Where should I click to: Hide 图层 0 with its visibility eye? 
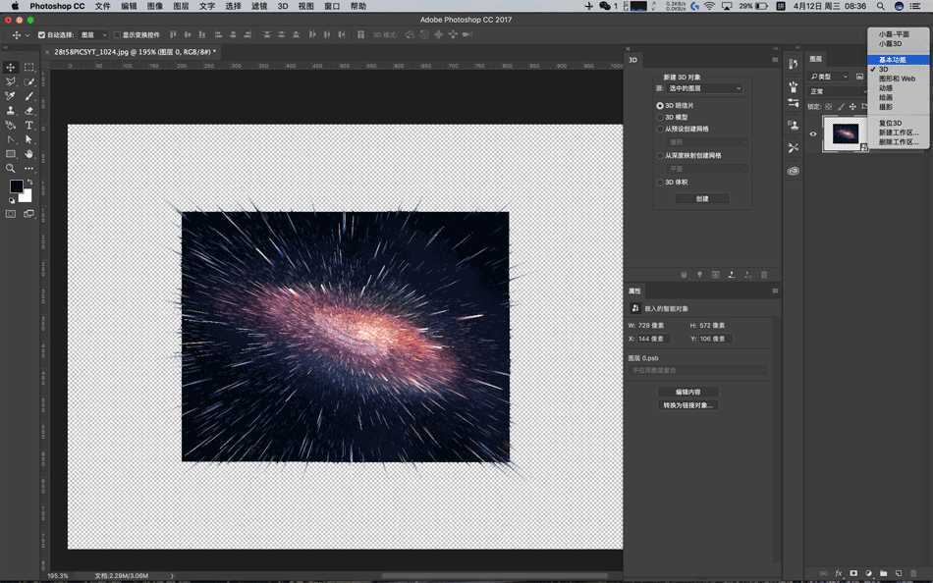[x=812, y=134]
